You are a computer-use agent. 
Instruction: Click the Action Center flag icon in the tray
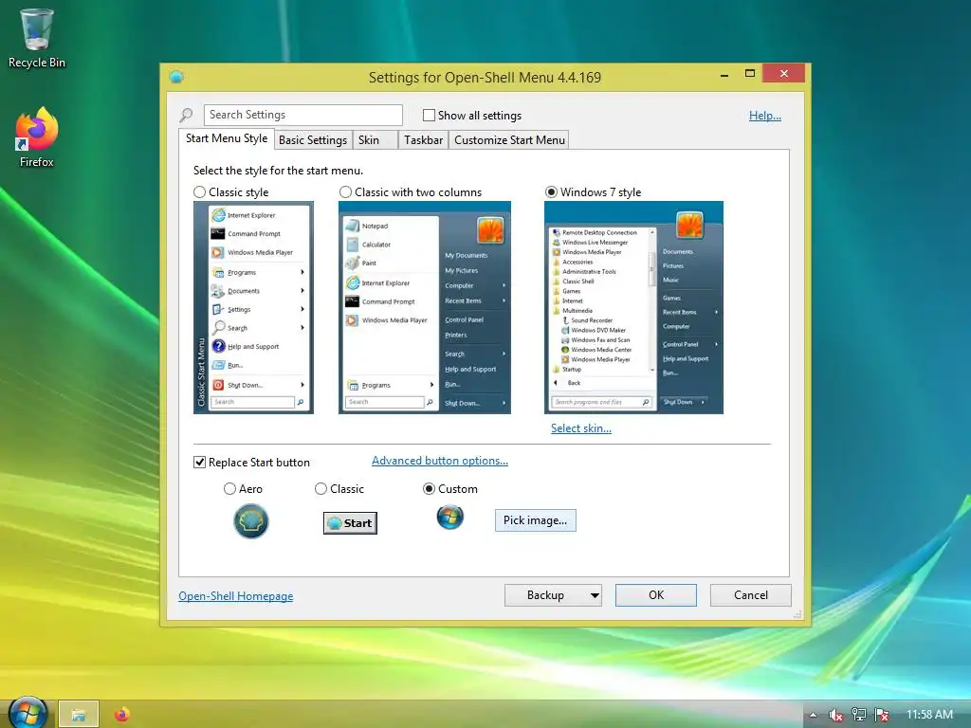click(x=882, y=715)
